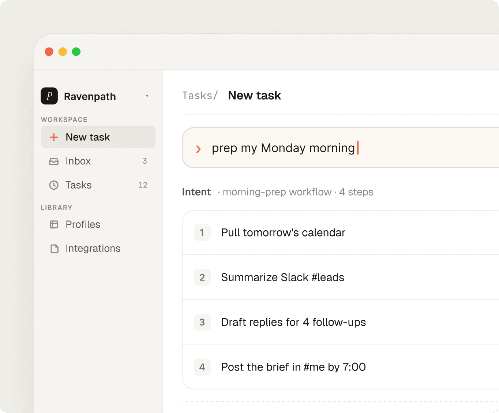Viewport: 499px width, 413px height.
Task: Open the Ravenpath workspace dropdown arrow
Action: pos(147,96)
